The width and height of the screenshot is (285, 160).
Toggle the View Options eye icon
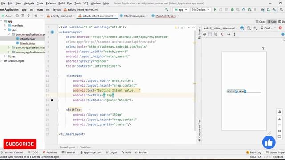(x=205, y=34)
